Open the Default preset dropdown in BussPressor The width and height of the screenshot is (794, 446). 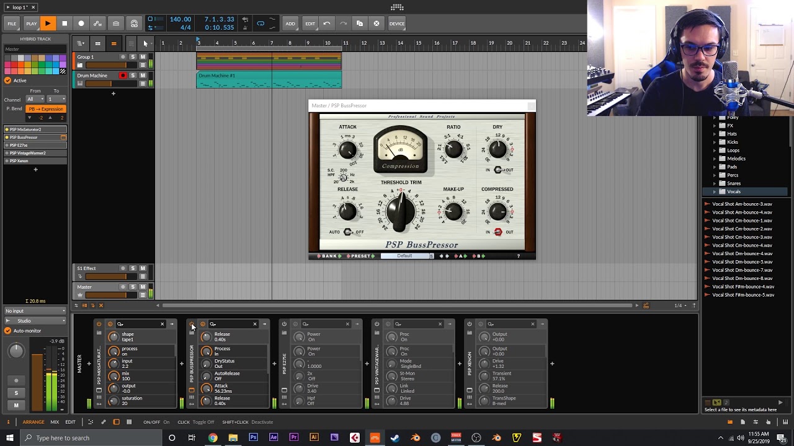click(407, 256)
